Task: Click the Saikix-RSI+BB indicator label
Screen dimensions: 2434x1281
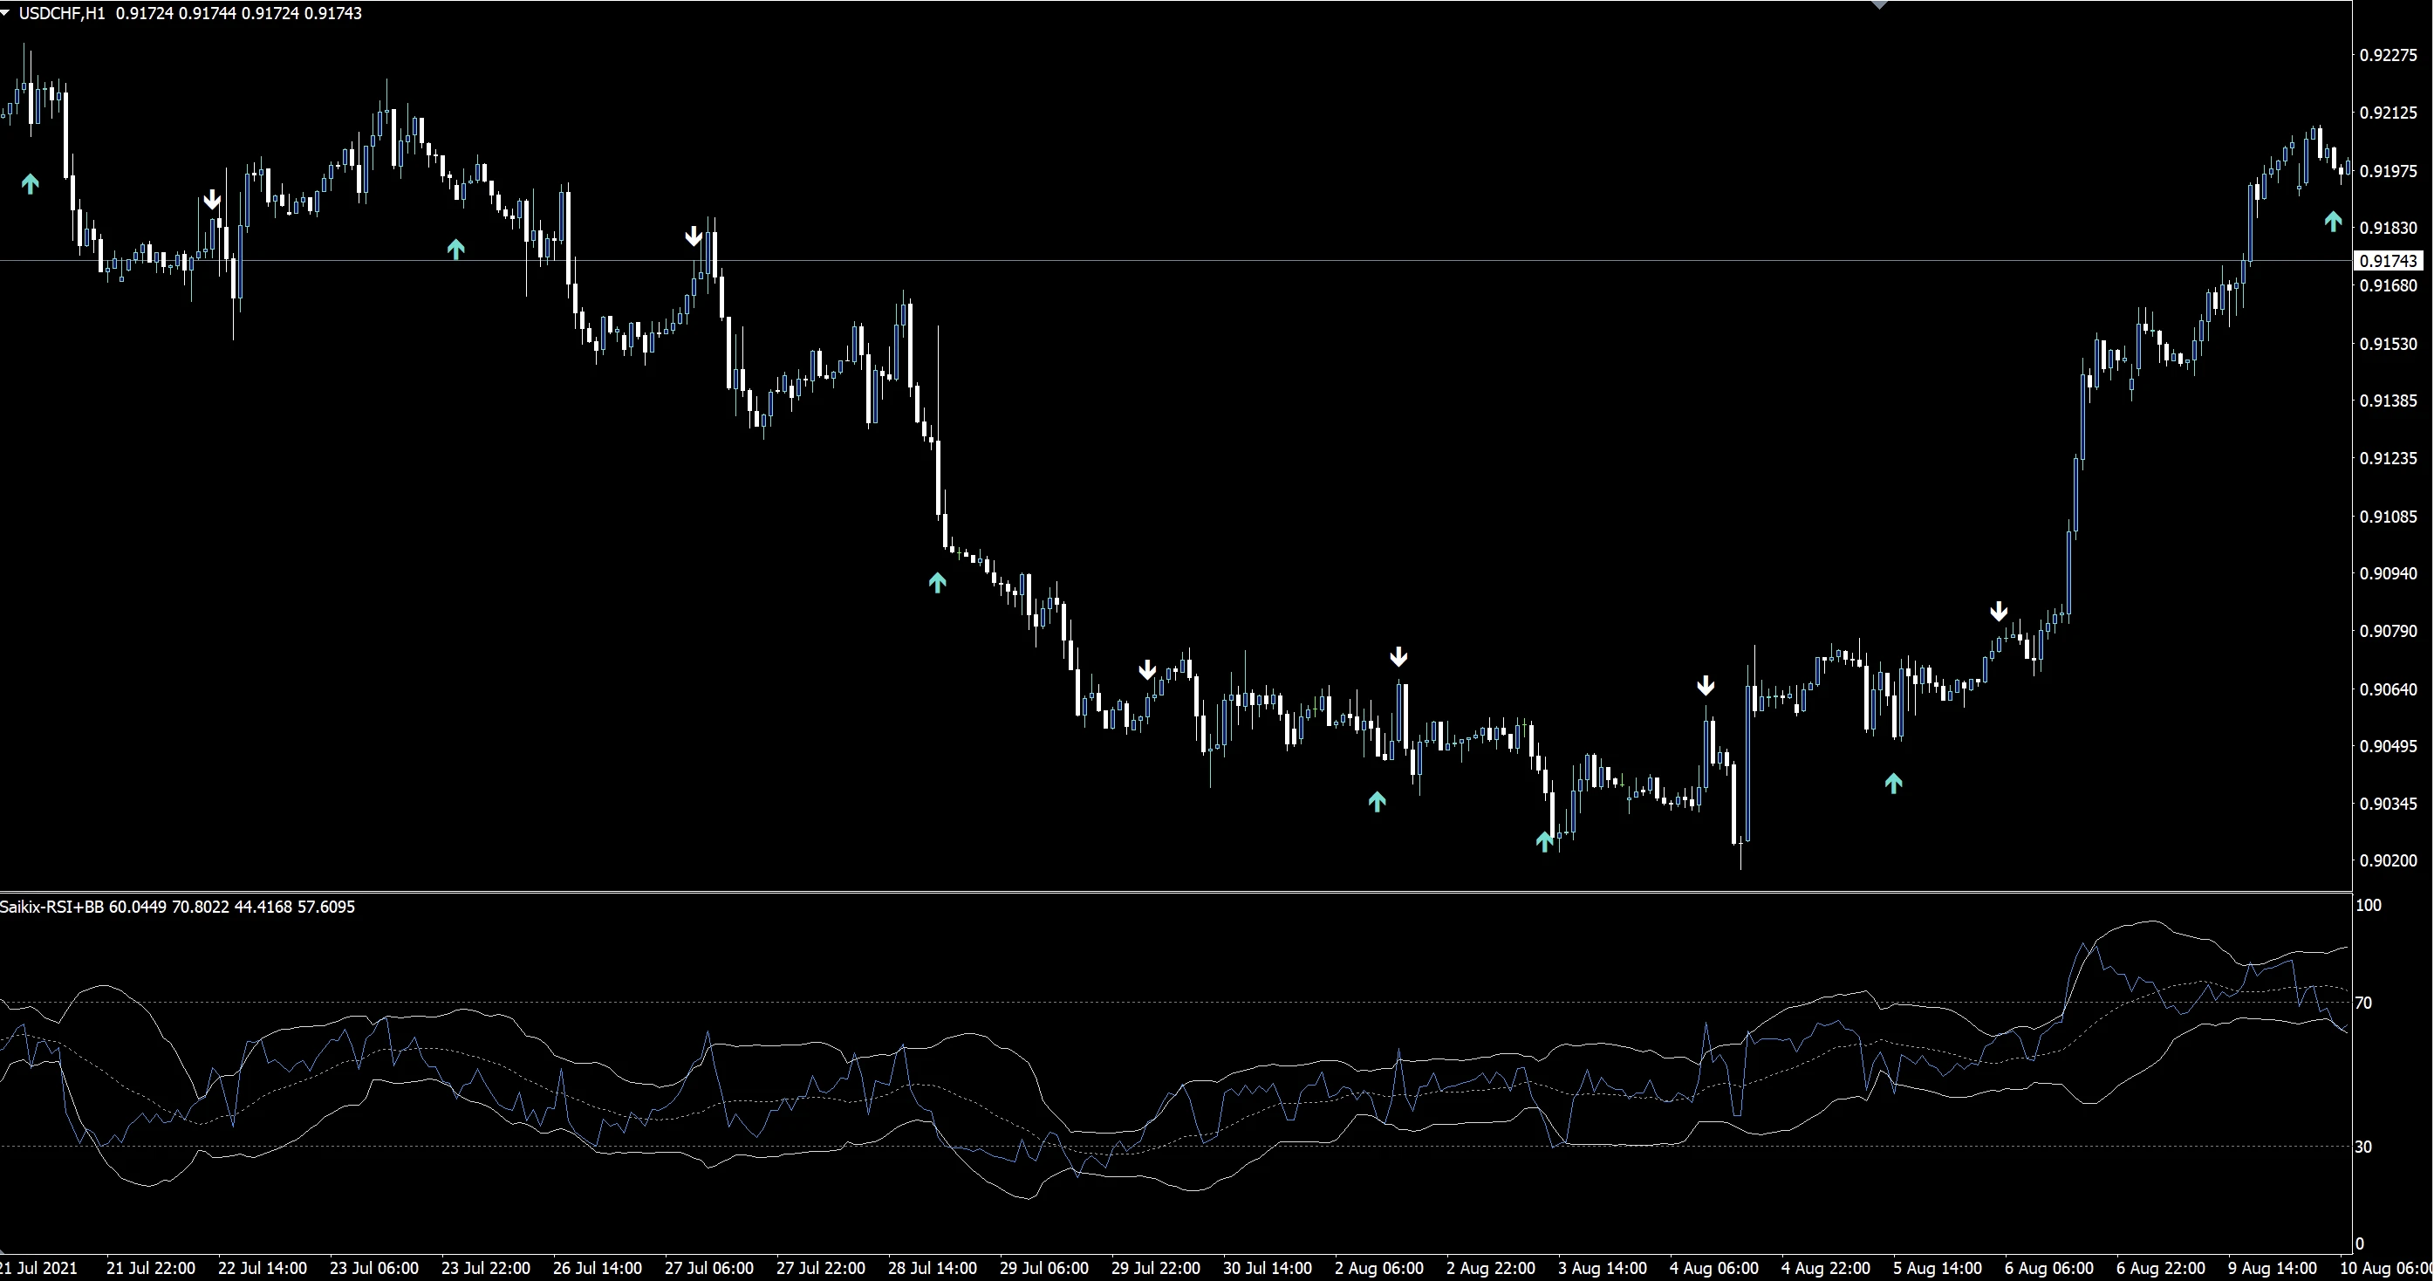Action: pos(52,906)
